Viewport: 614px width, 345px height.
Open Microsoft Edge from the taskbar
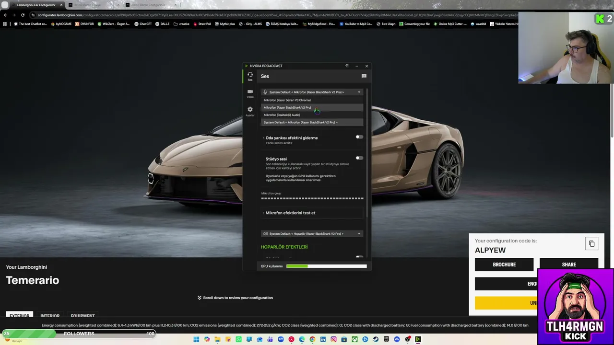pyautogui.click(x=302, y=339)
